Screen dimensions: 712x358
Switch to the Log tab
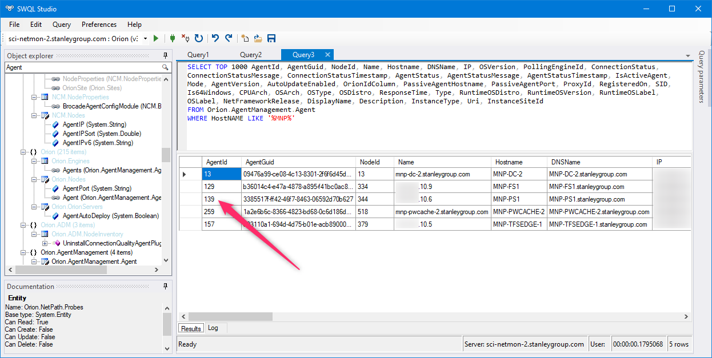point(213,328)
